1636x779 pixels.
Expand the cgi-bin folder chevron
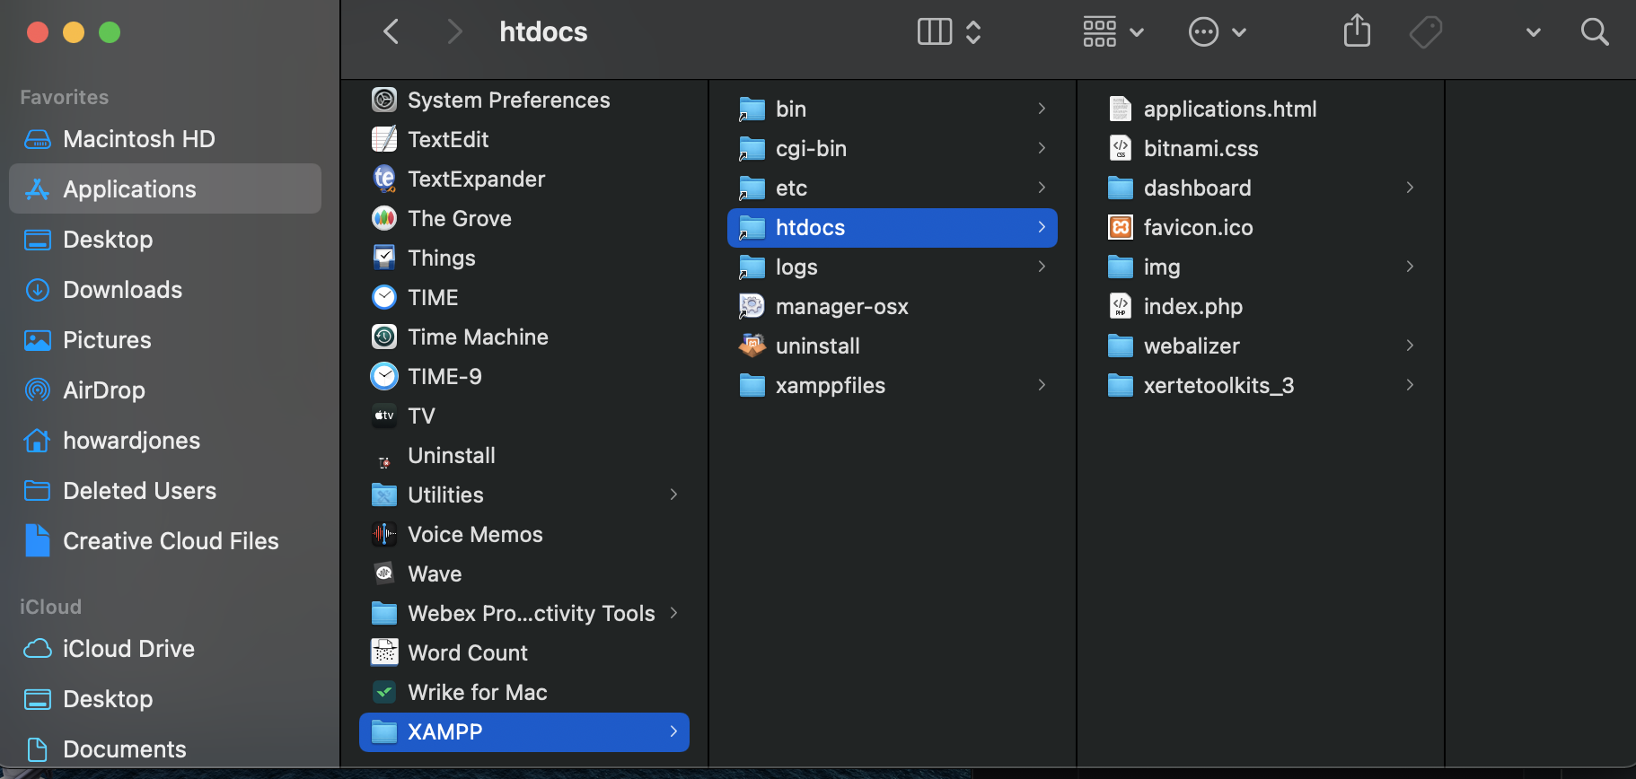tap(1042, 148)
